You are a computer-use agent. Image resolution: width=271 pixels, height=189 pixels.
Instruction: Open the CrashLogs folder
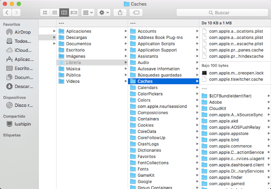coord(164,144)
